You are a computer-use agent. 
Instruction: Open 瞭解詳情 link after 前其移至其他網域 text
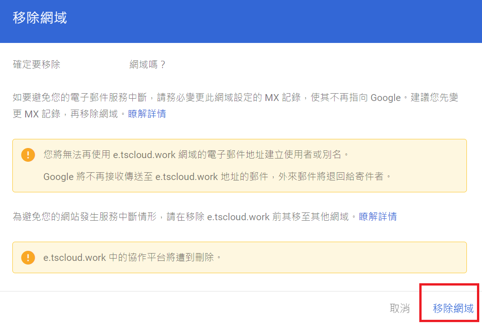click(x=378, y=217)
